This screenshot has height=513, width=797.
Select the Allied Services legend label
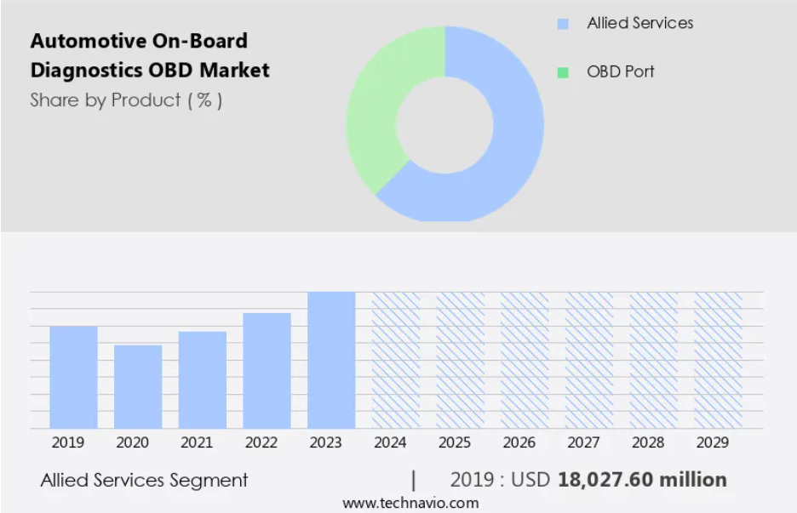(639, 24)
